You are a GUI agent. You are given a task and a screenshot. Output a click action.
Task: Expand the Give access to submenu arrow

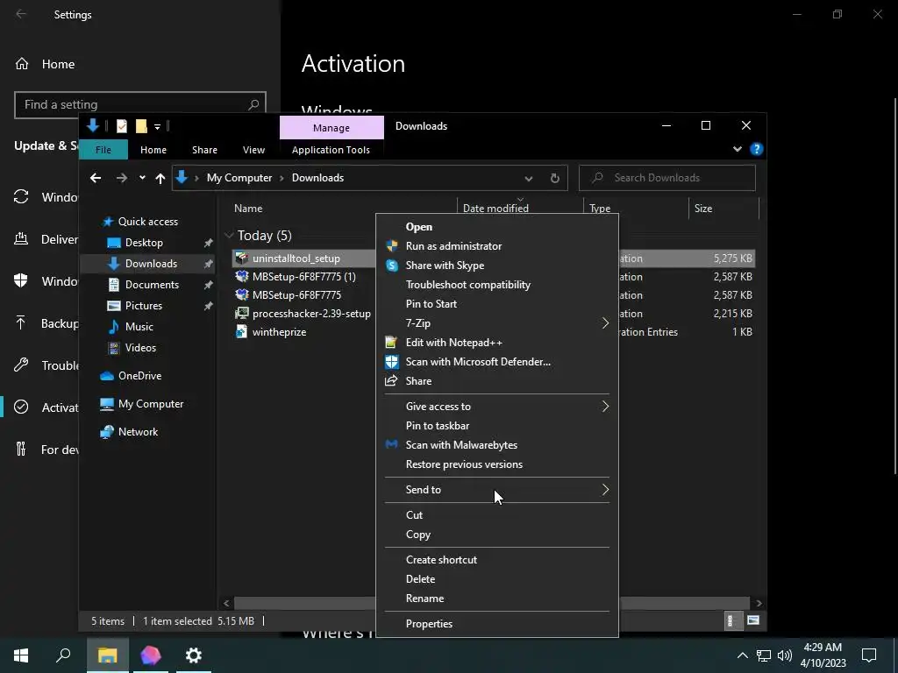pos(605,407)
